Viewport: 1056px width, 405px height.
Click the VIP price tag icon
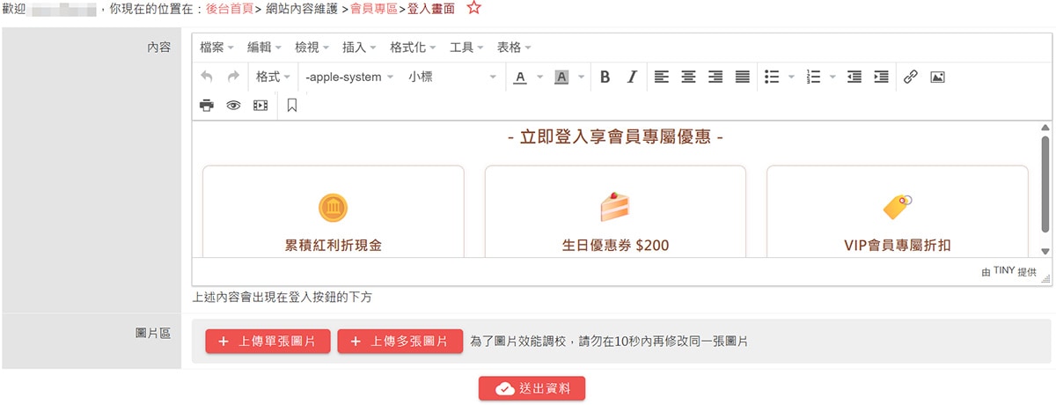coord(898,207)
